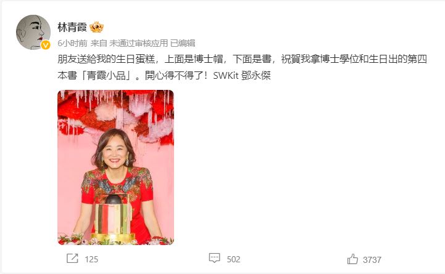Click the like count 3737

tap(372, 260)
